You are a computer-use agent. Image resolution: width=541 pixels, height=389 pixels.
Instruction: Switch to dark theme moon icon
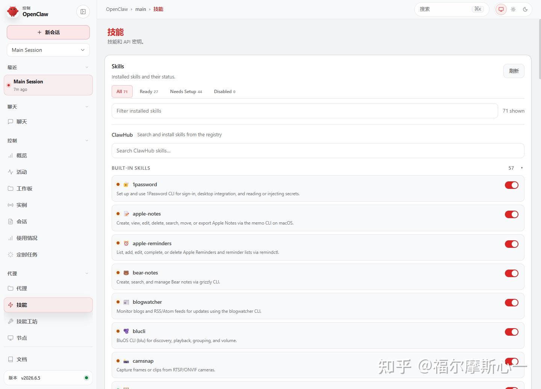[x=525, y=9]
